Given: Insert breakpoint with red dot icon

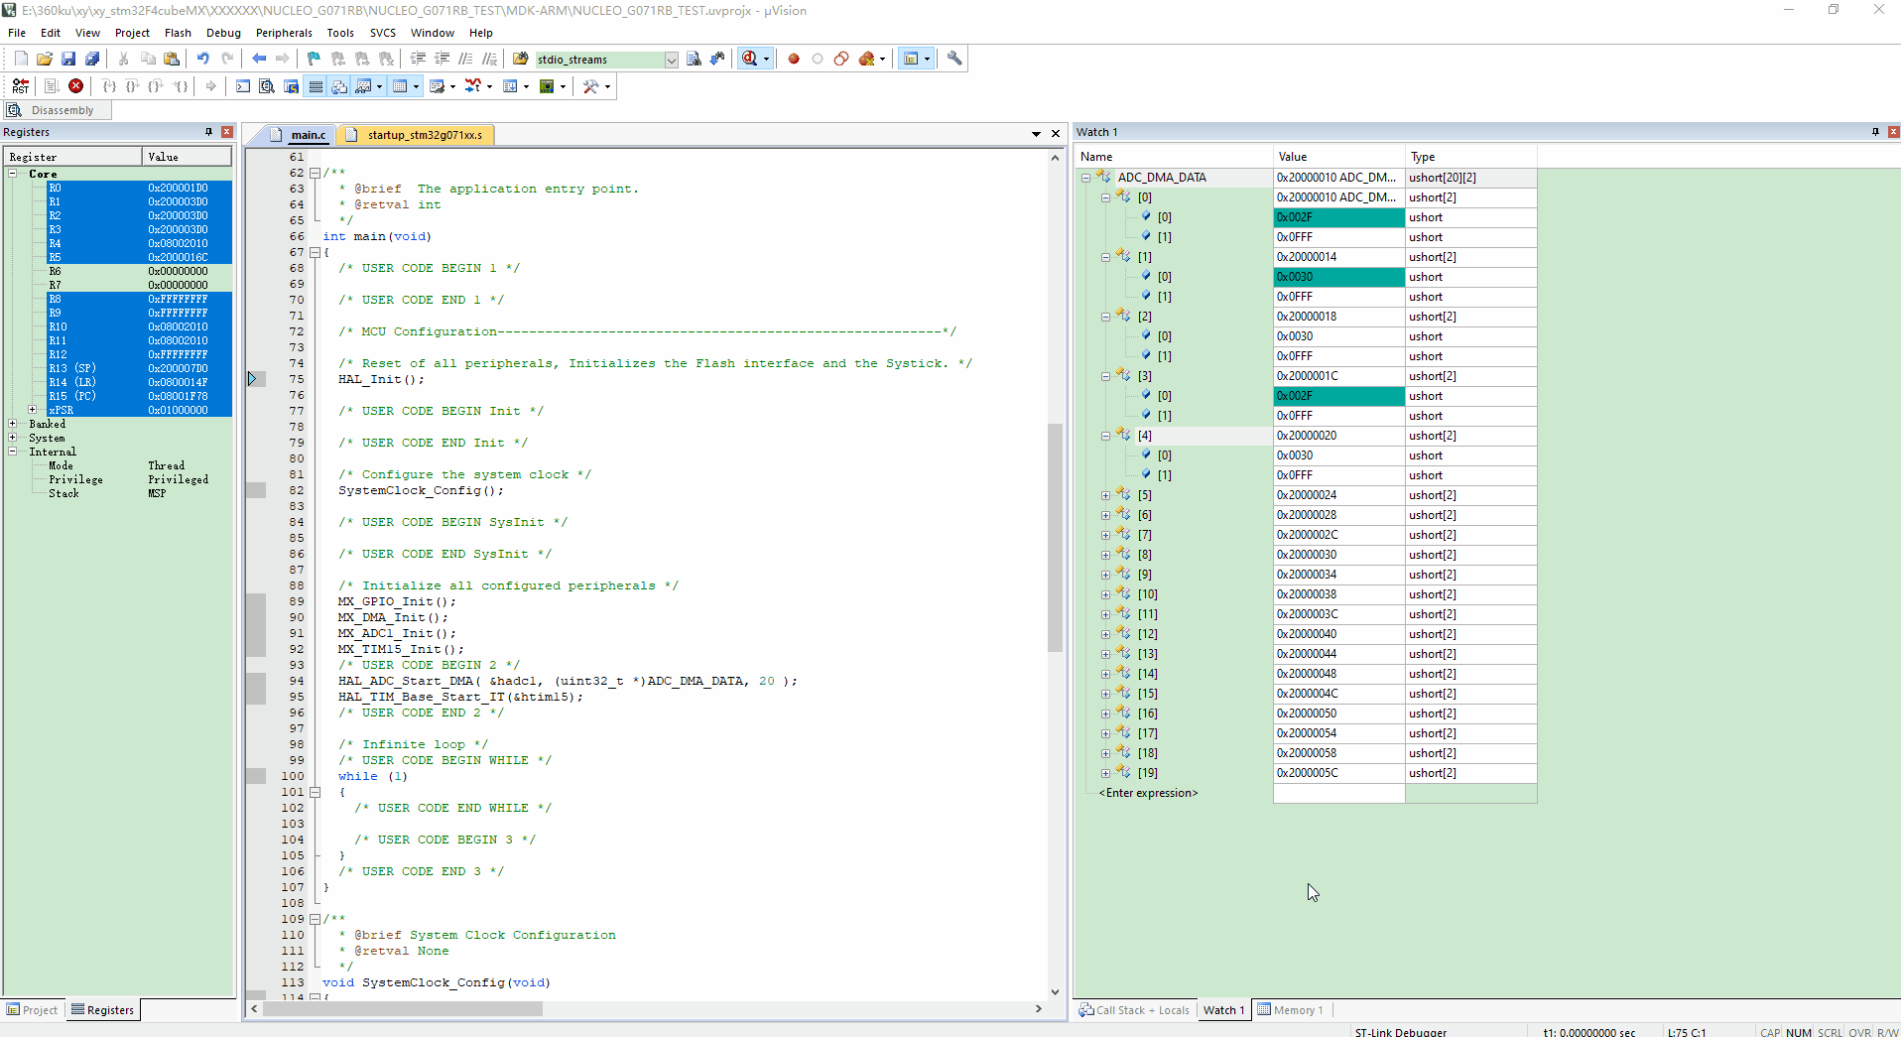Looking at the screenshot, I should coord(794,59).
